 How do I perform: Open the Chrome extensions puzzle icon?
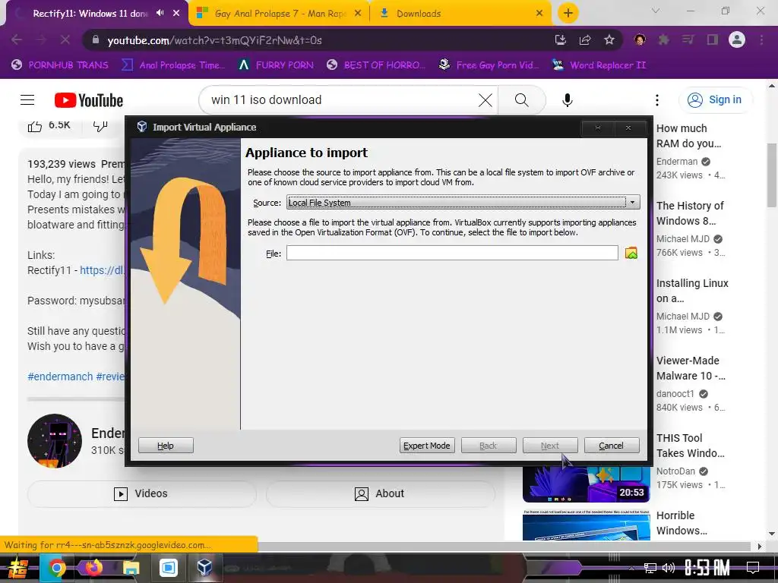point(663,39)
